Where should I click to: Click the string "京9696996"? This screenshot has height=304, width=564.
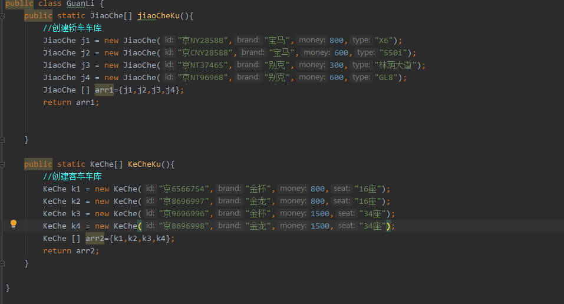[x=184, y=214]
